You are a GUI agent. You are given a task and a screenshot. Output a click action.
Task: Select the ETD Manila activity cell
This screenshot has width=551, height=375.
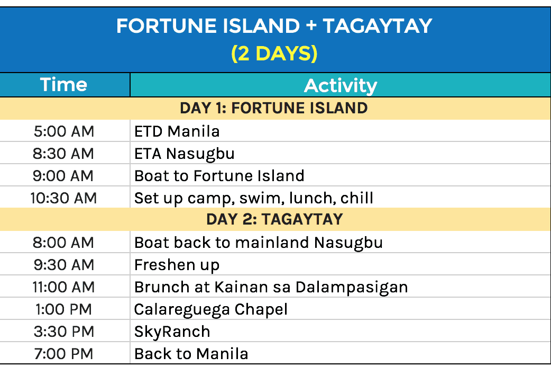pos(177,131)
